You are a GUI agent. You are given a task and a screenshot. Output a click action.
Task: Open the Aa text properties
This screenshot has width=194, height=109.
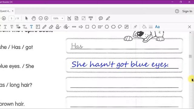pos(157,27)
